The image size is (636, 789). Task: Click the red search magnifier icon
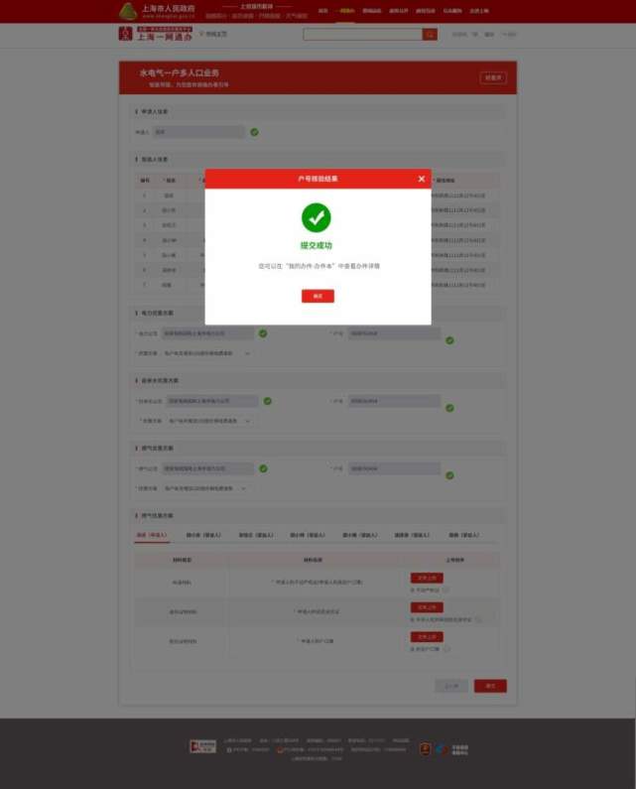[x=430, y=34]
